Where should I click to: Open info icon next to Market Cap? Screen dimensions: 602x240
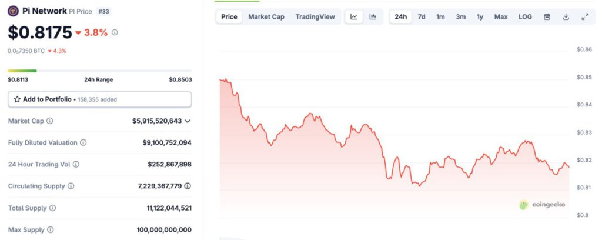50,121
